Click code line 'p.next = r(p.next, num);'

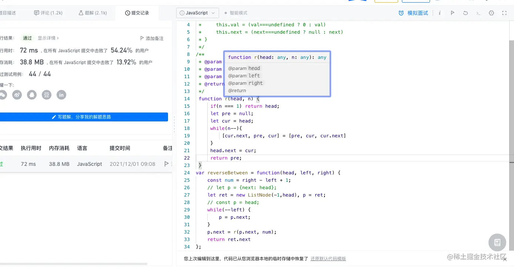(x=242, y=232)
